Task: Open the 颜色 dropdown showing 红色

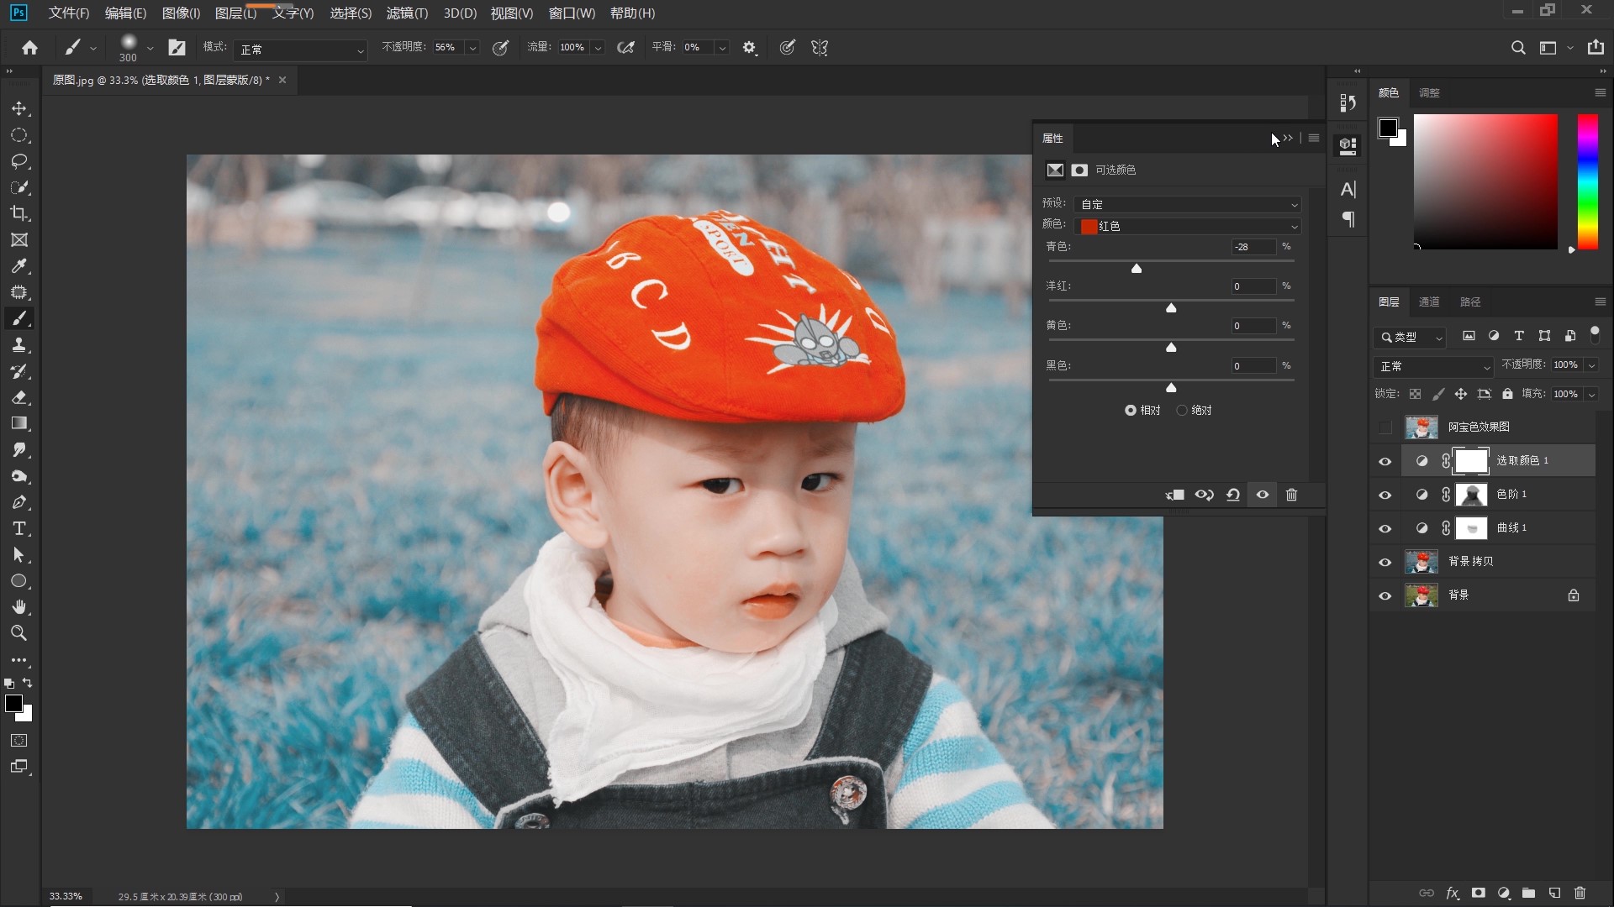Action: pos(1188,226)
